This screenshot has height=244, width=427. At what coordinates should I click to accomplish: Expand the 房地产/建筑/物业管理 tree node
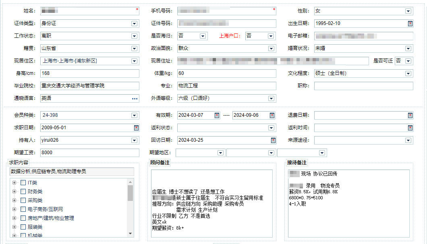pos(14,218)
